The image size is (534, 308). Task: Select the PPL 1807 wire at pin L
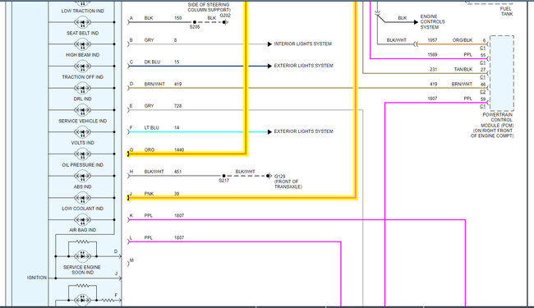235,242
